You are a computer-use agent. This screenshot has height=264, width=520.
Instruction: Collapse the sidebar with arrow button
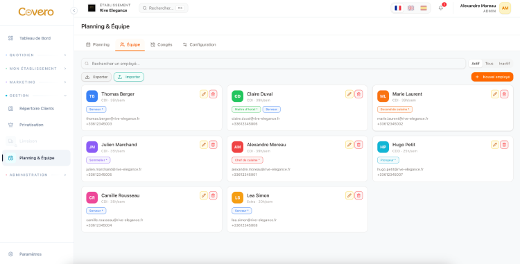pyautogui.click(x=74, y=10)
